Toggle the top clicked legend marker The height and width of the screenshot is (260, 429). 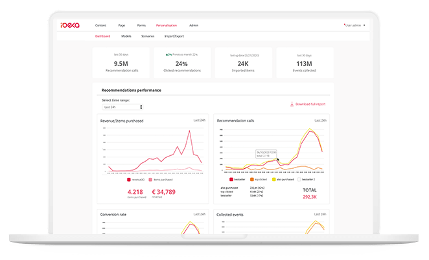point(251,179)
